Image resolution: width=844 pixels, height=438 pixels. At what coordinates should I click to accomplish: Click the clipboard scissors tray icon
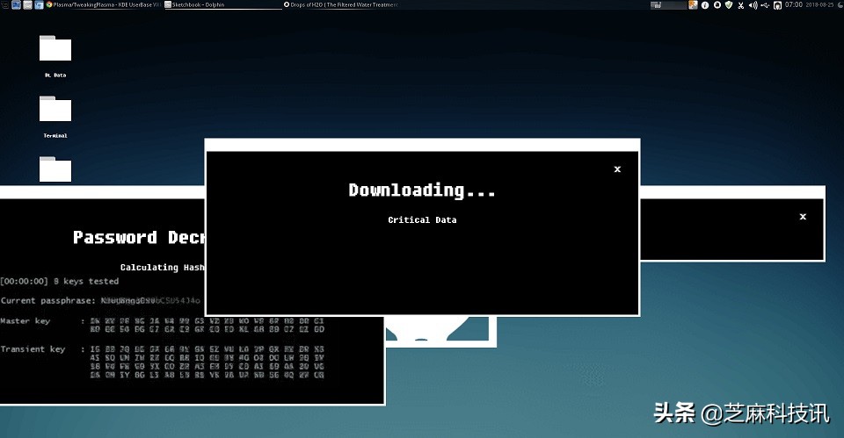(x=740, y=4)
